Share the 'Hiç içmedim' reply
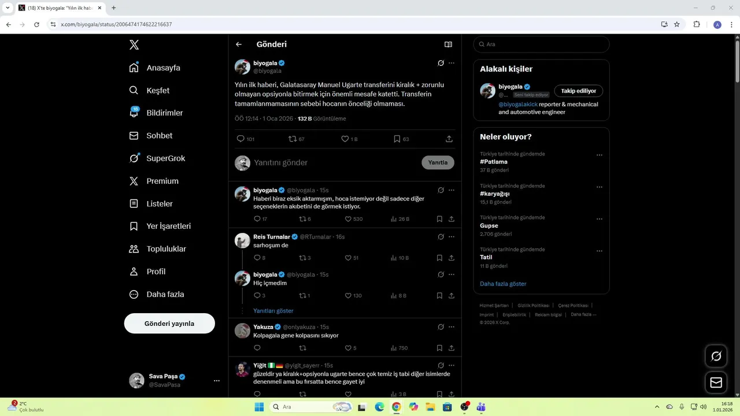Viewport: 740px width, 416px height. 452,295
